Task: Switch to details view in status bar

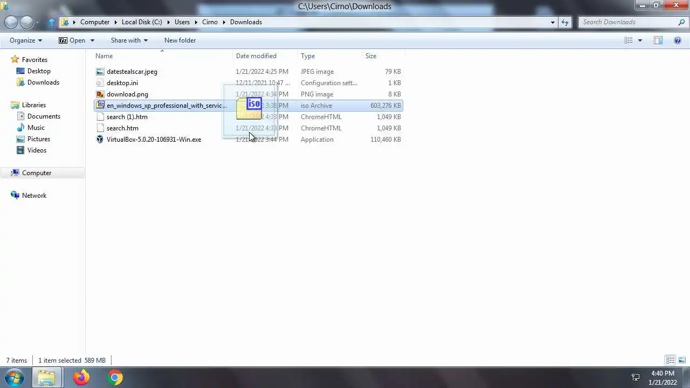Action: coord(670,361)
